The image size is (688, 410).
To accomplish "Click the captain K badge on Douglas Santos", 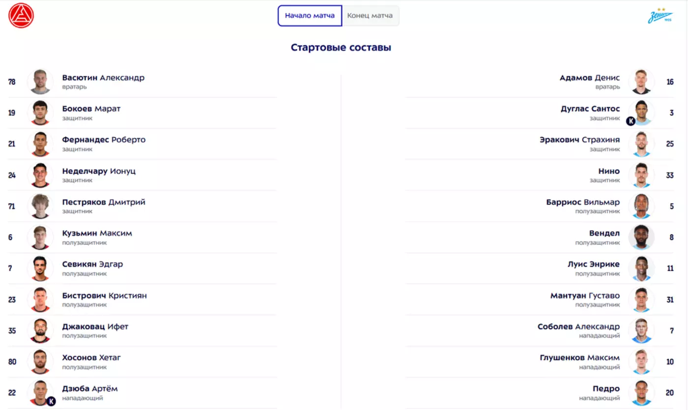I will coord(631,121).
